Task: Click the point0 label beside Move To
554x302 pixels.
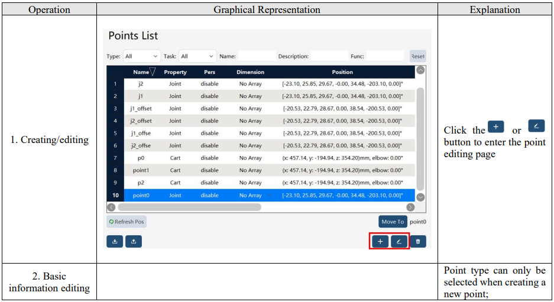Action: pos(418,222)
